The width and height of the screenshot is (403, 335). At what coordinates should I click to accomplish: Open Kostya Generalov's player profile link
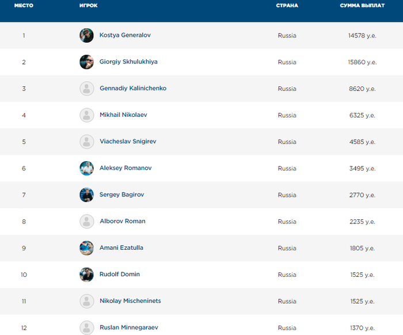(125, 36)
